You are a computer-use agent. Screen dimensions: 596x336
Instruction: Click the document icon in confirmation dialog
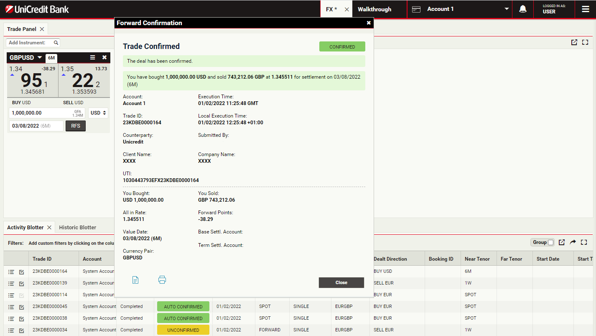click(x=135, y=280)
